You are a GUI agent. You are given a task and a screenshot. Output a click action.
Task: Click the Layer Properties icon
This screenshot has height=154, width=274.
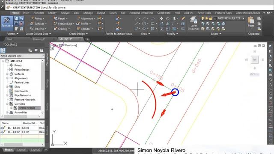[194, 23]
